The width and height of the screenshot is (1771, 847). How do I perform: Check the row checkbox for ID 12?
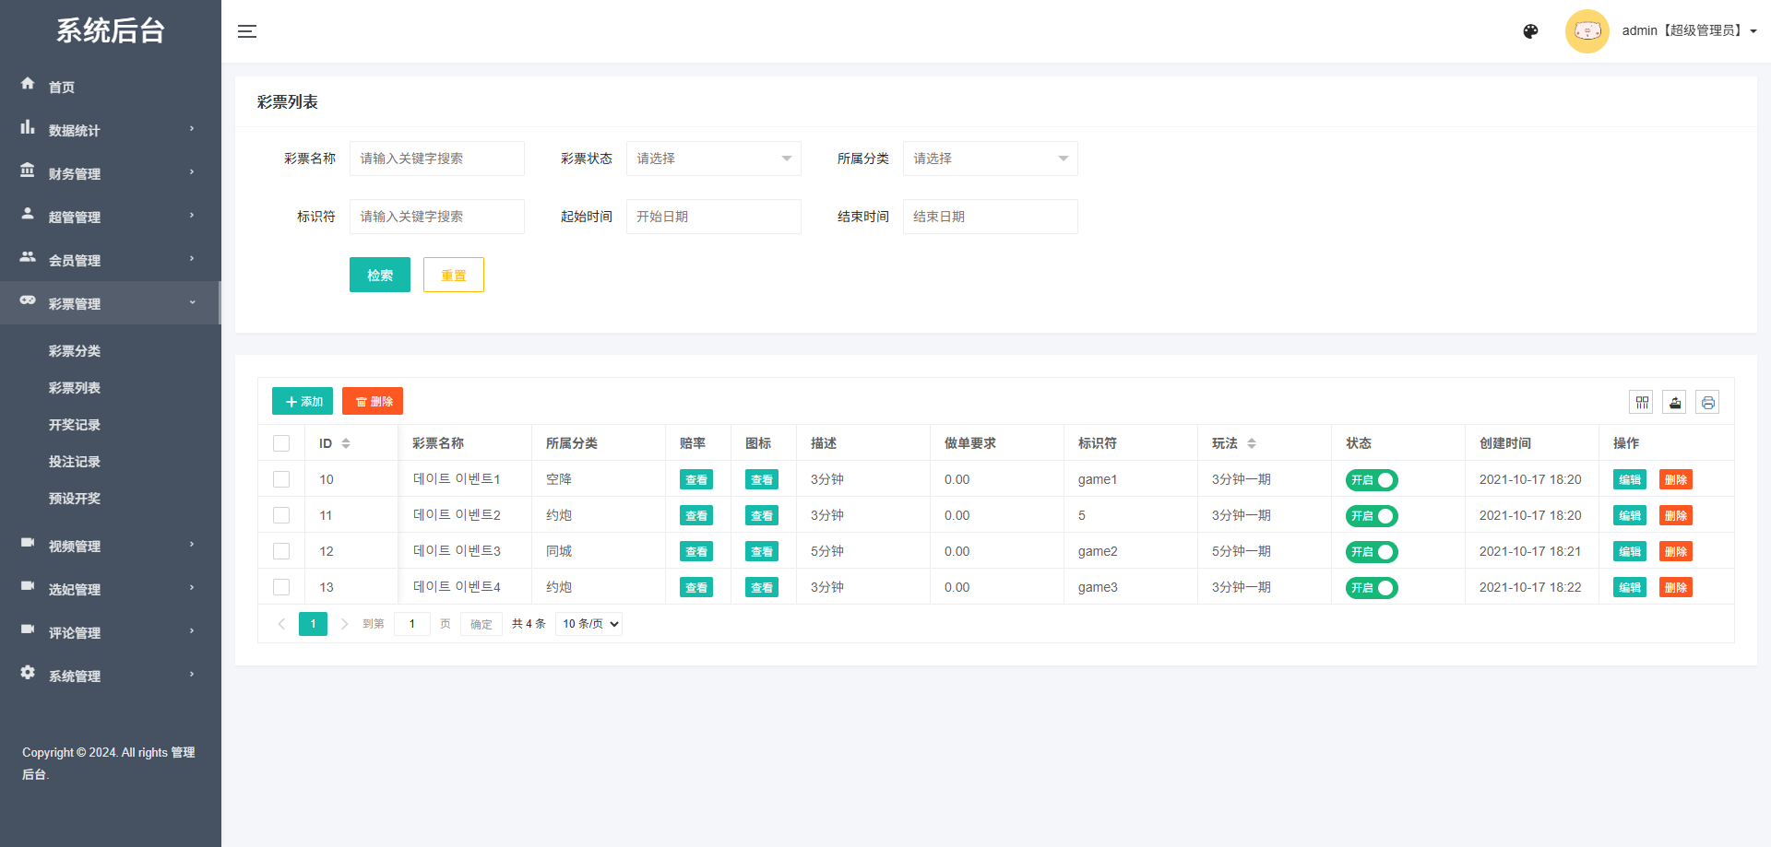281,551
